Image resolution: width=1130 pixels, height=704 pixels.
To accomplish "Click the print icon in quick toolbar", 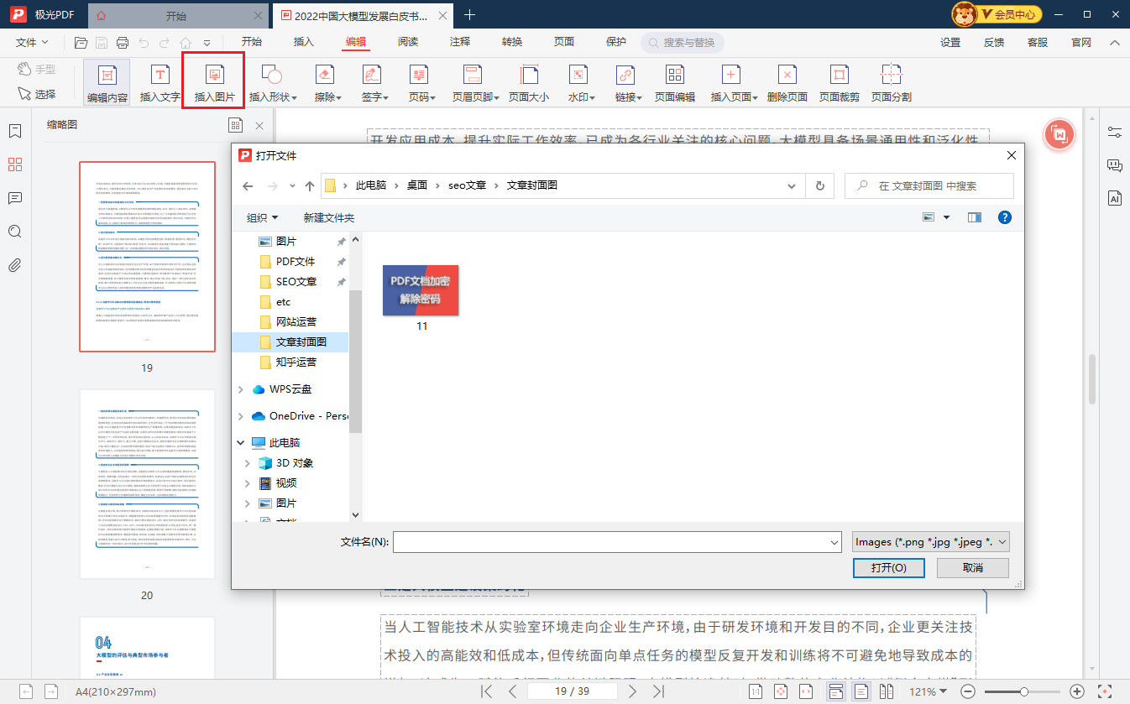I will click(x=123, y=43).
